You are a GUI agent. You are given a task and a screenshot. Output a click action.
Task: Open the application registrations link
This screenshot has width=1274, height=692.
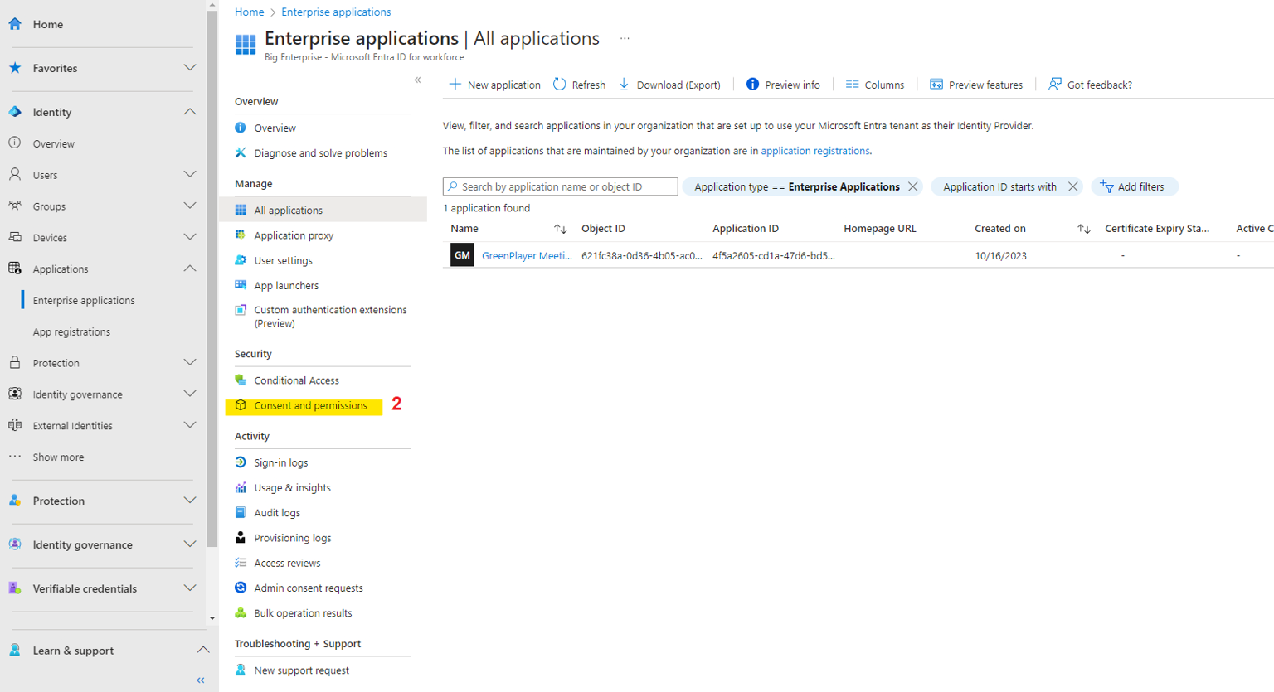[814, 151]
